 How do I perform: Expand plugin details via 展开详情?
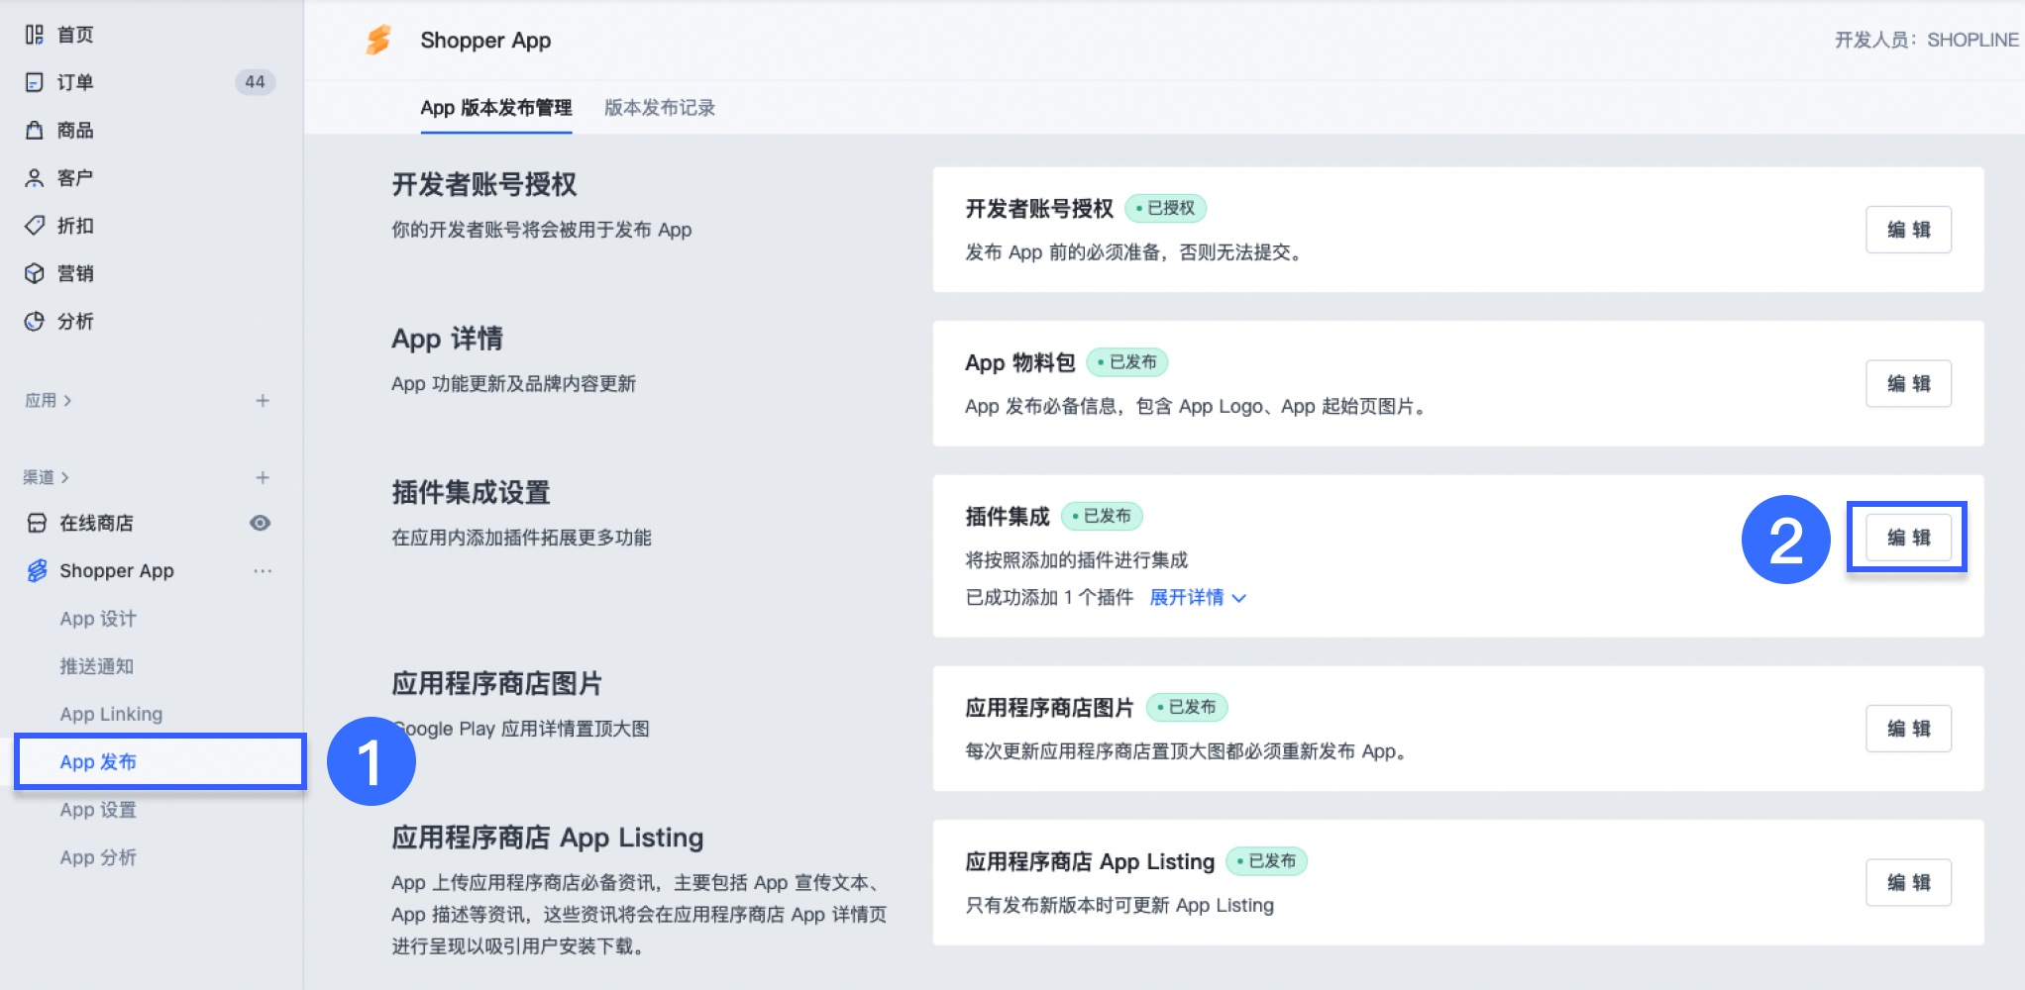(1198, 597)
